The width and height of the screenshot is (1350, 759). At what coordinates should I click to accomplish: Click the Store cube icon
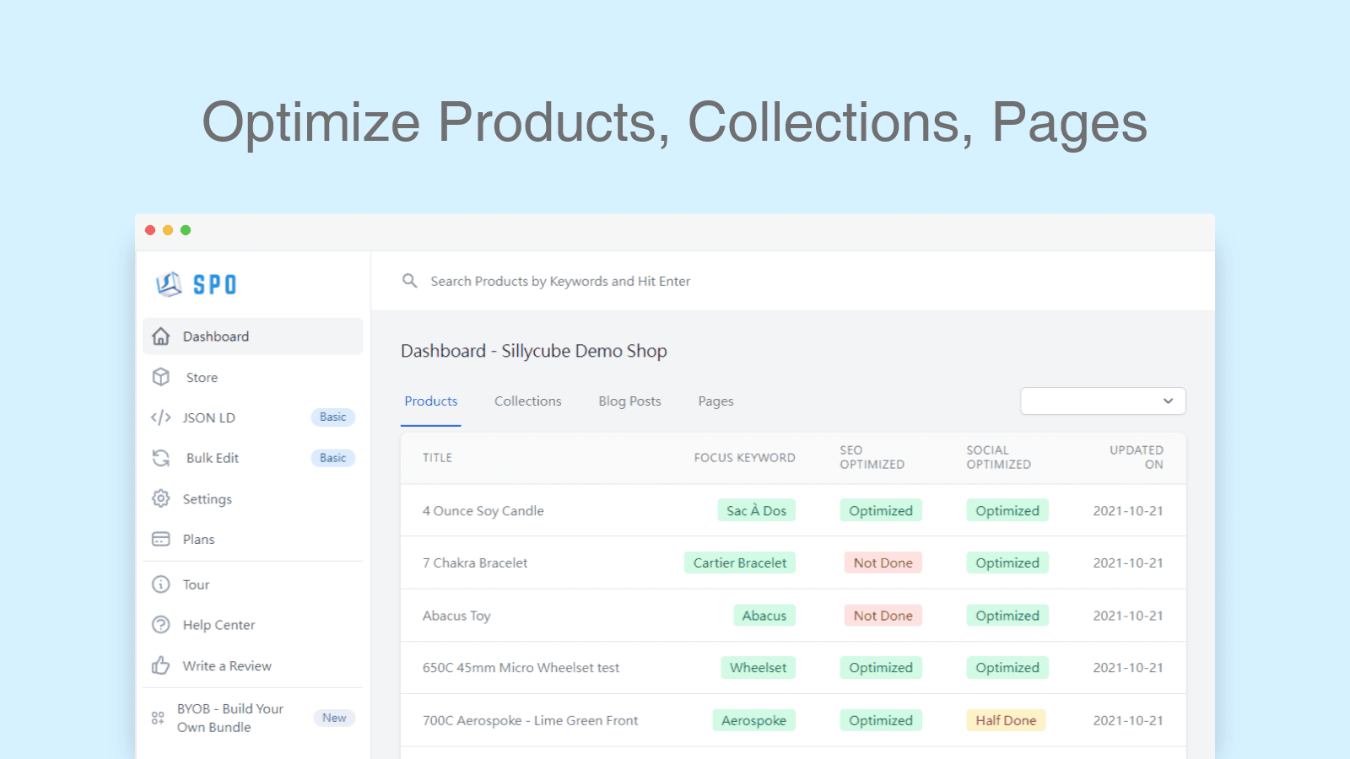(x=161, y=377)
